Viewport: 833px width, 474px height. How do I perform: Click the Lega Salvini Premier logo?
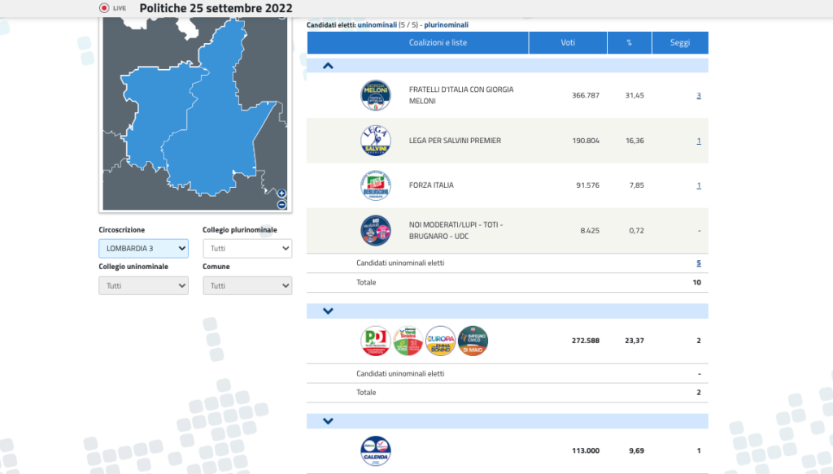376,141
